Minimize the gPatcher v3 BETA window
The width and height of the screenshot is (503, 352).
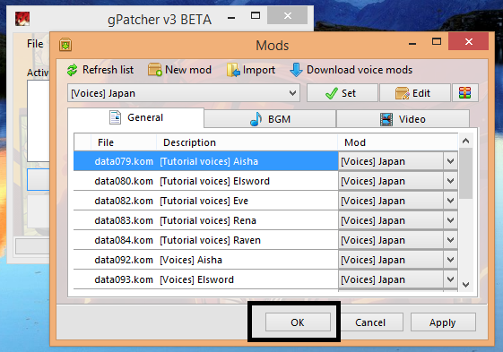pos(231,17)
